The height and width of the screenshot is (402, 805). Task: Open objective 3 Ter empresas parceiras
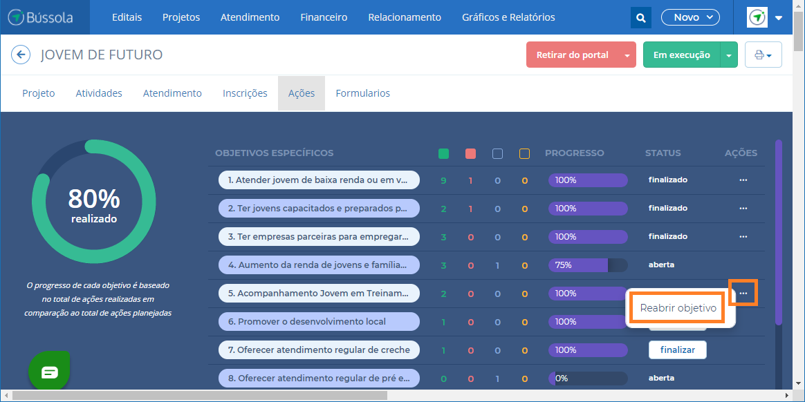pos(319,236)
